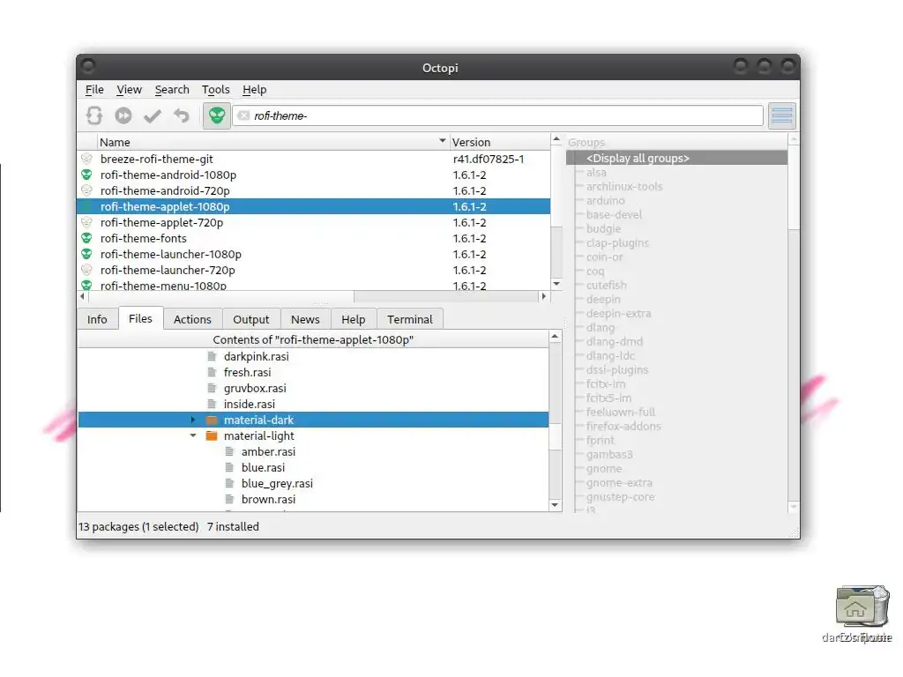Image resolution: width=903 pixels, height=677 pixels.
Task: Collapse the material-light folder arrow
Action: pos(193,435)
